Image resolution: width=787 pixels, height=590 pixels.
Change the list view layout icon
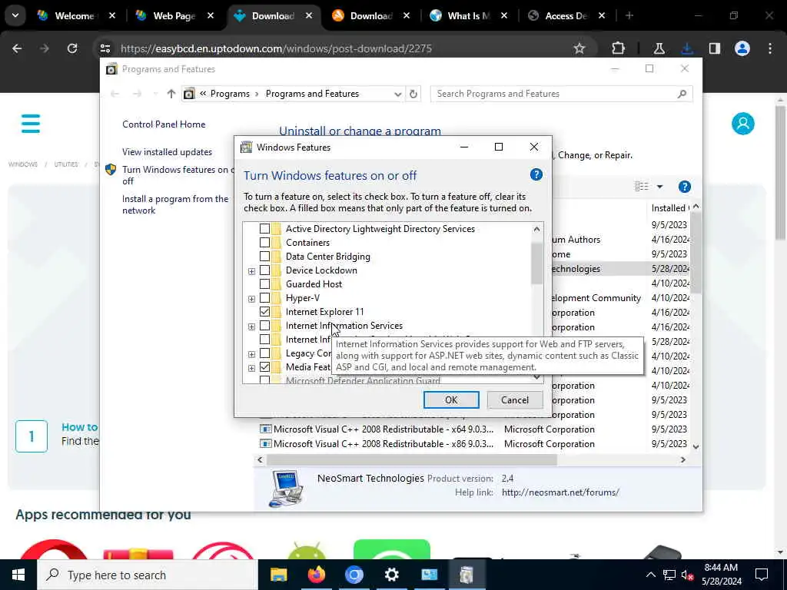click(642, 187)
